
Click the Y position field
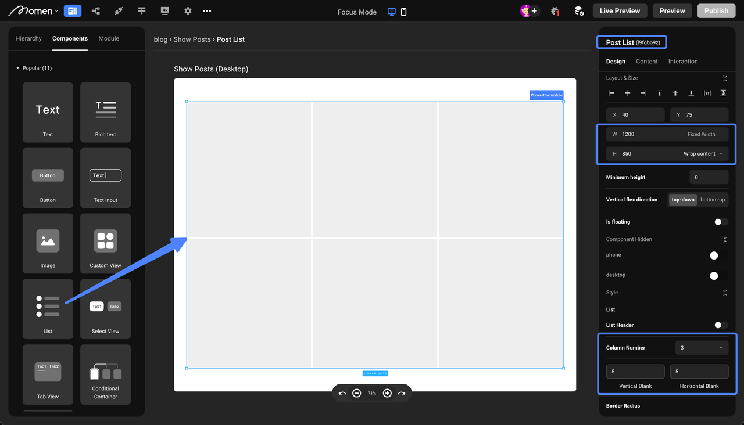[699, 115]
